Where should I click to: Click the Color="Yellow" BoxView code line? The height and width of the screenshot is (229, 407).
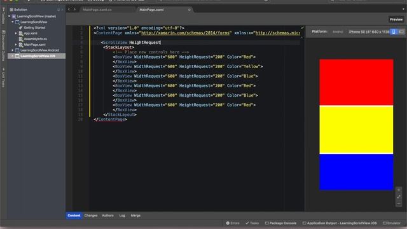[188, 66]
